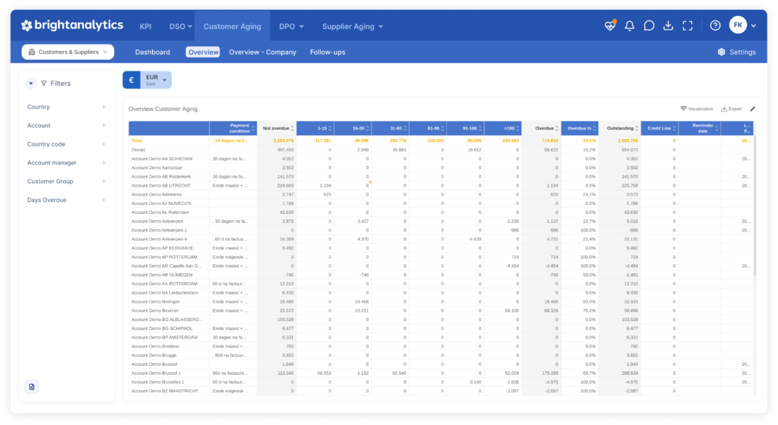Open the help question mark icon
778x425 pixels.
(715, 26)
